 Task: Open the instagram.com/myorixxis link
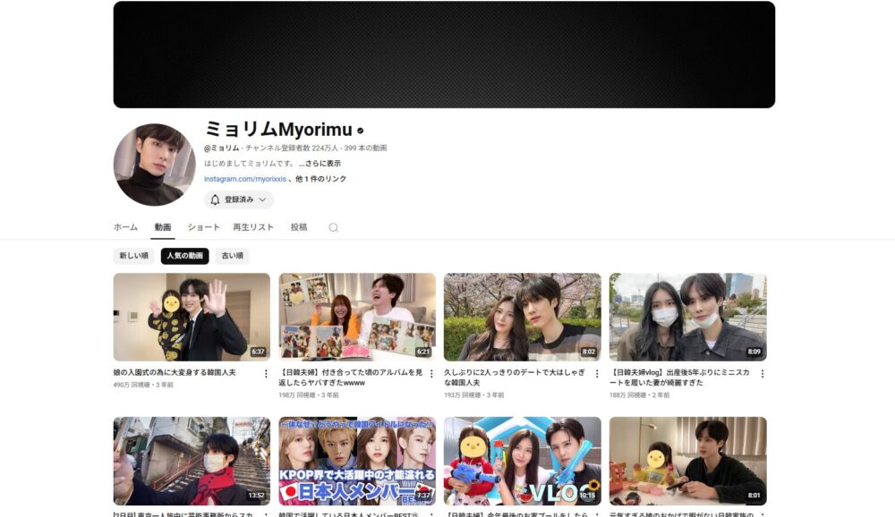pos(244,179)
